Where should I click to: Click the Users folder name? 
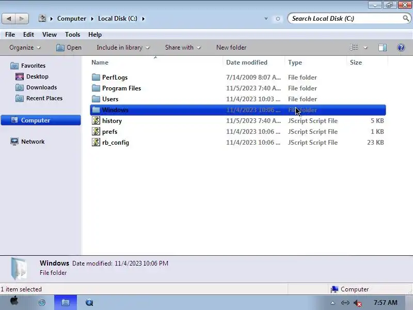point(110,99)
